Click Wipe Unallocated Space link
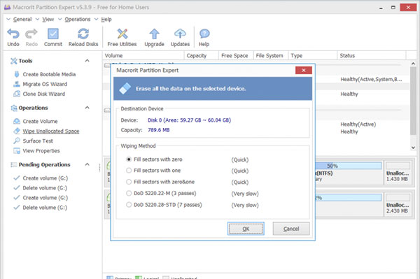420x279 pixels. 51,131
